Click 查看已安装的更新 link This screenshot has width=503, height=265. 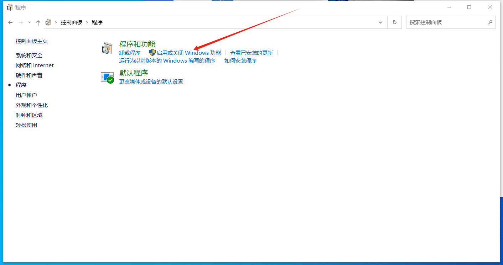click(x=251, y=53)
